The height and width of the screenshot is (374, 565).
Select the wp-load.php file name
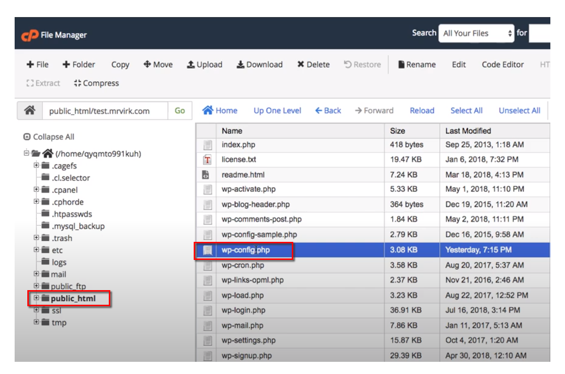tap(242, 295)
